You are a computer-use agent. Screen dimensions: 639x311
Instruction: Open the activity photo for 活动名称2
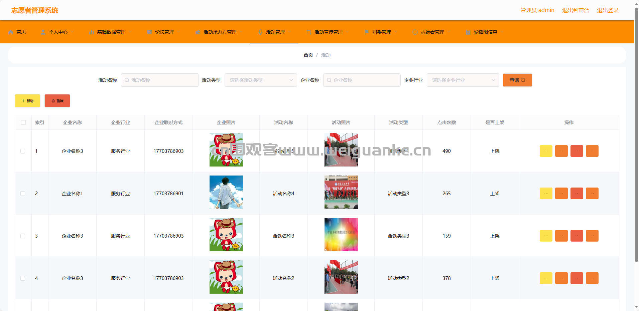[341, 277]
